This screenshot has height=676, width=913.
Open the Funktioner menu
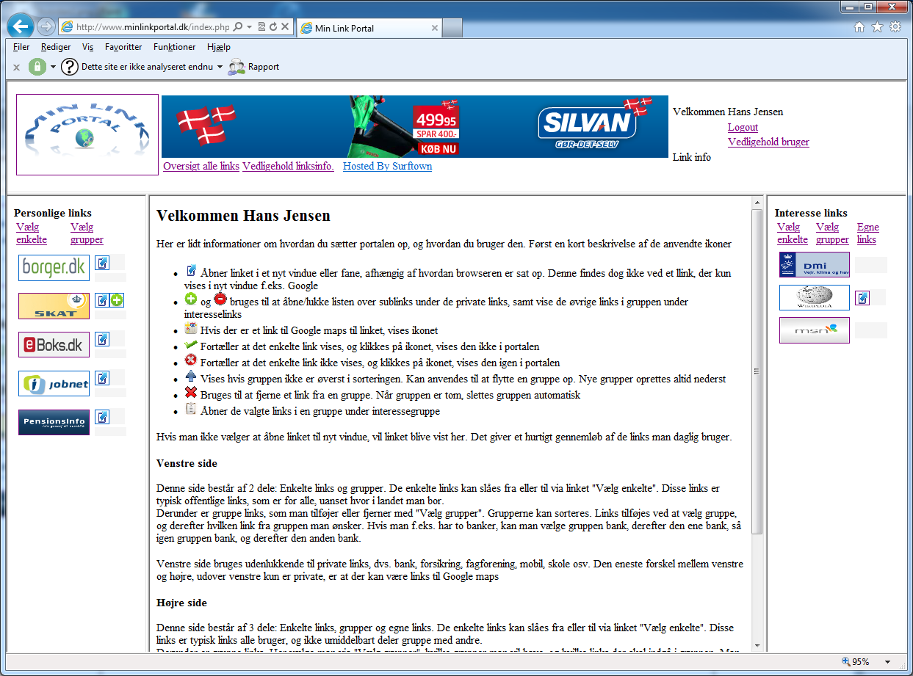coord(175,47)
